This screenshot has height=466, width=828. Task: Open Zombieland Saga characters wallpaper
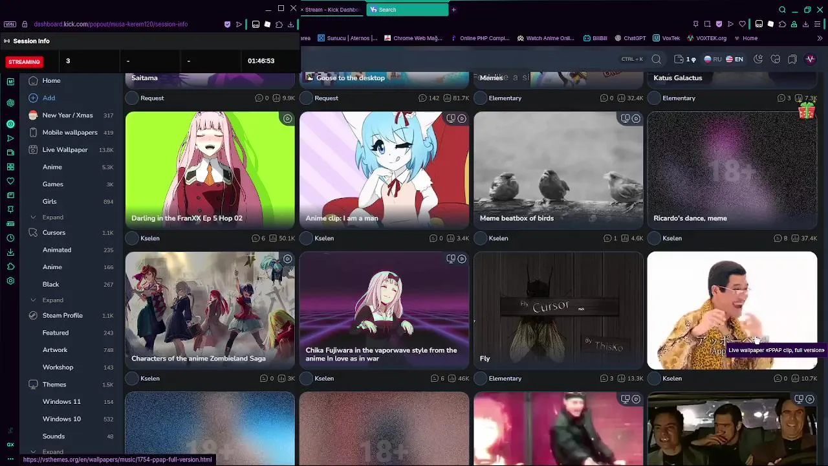point(210,311)
